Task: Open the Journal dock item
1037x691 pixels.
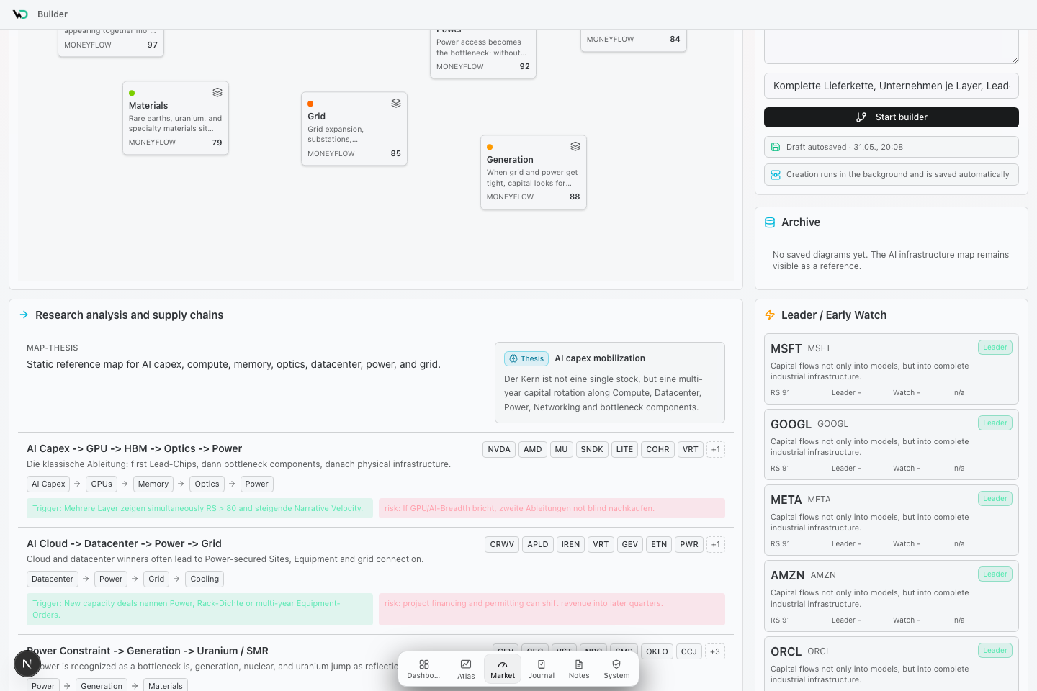Action: pos(541,669)
